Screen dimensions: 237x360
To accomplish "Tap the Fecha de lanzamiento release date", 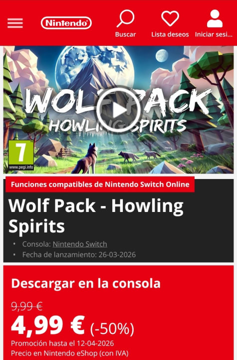I will tap(79, 254).
